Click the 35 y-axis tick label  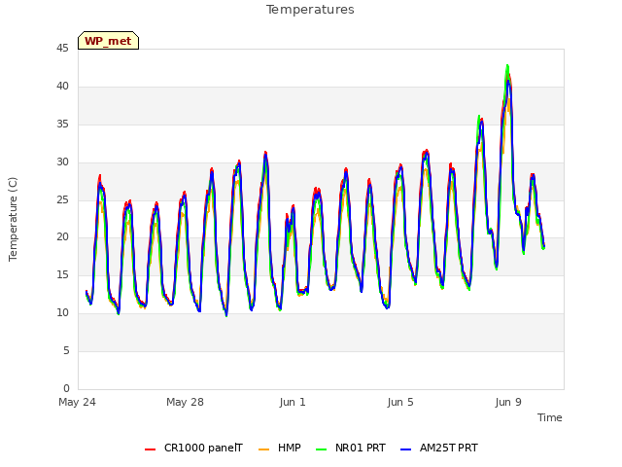click(x=62, y=124)
